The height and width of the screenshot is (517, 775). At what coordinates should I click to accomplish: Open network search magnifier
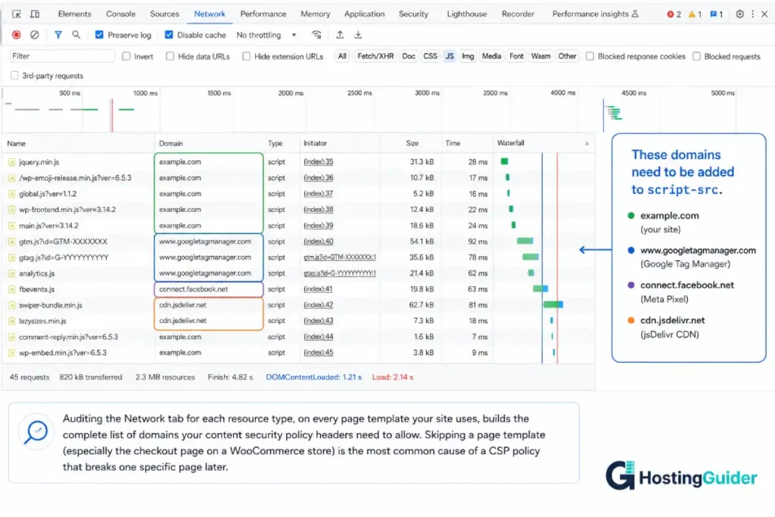76,35
